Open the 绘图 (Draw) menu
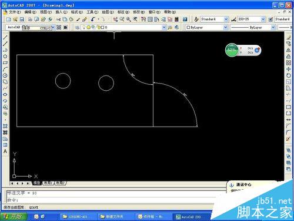Screen dimensions: 294x221 (x=108, y=12)
